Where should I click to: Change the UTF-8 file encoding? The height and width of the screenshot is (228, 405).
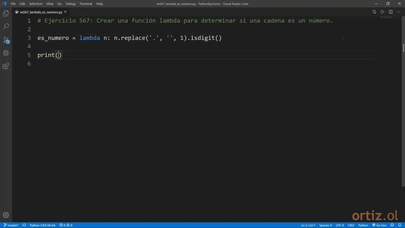340,225
